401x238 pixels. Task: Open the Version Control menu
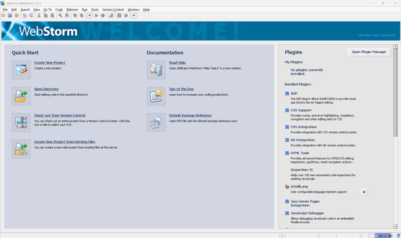click(113, 10)
